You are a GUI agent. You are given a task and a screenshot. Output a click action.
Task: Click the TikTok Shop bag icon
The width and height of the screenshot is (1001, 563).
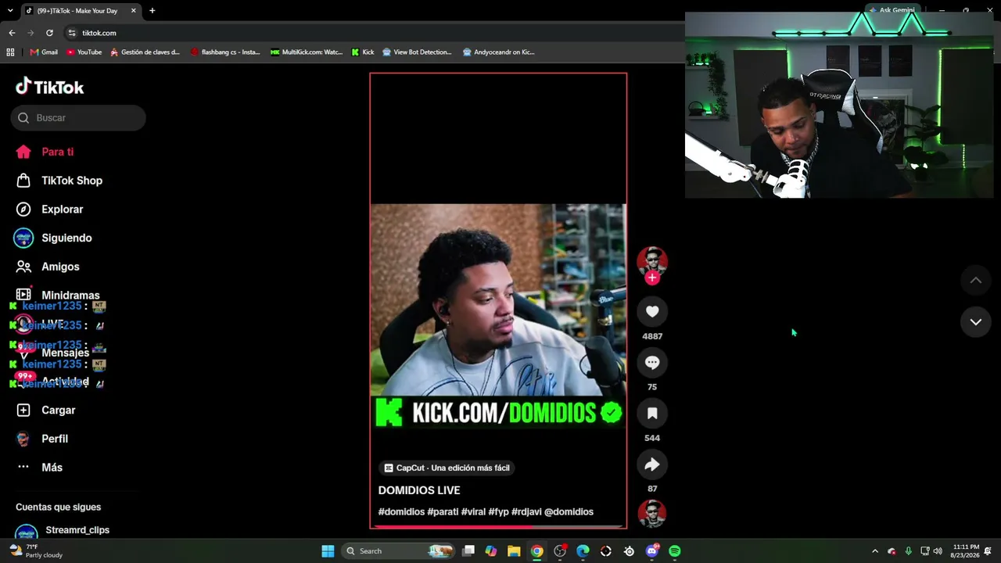[x=23, y=181]
